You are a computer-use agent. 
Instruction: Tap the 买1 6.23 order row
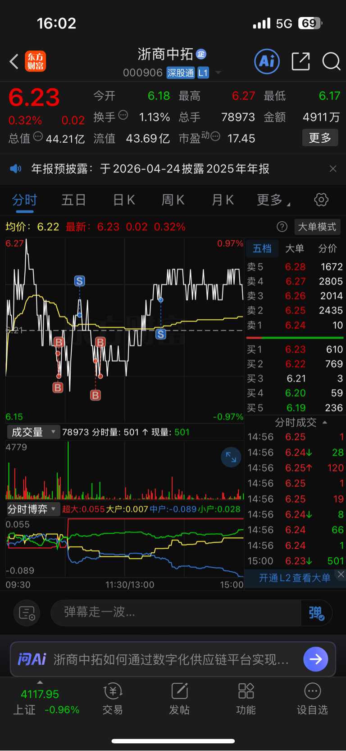[295, 350]
